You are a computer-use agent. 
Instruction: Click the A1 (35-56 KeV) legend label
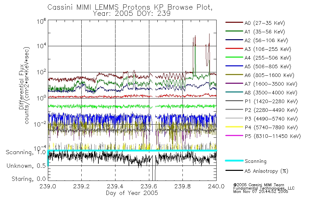[x=265, y=32]
